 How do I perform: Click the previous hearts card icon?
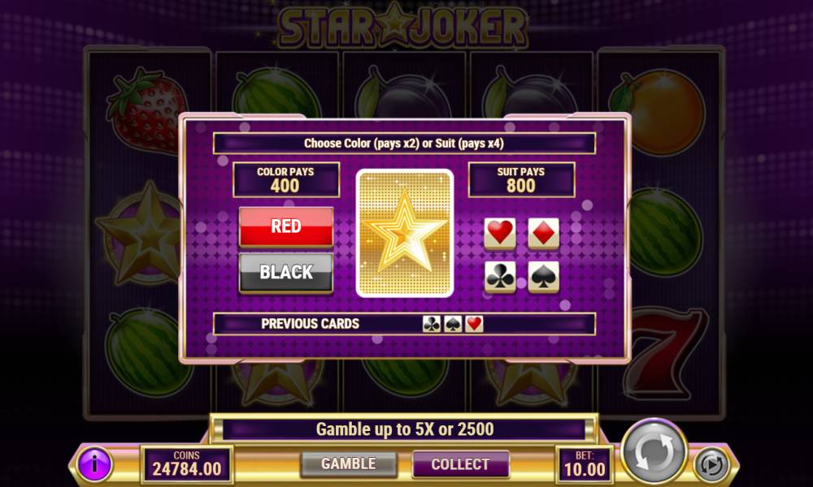click(474, 324)
